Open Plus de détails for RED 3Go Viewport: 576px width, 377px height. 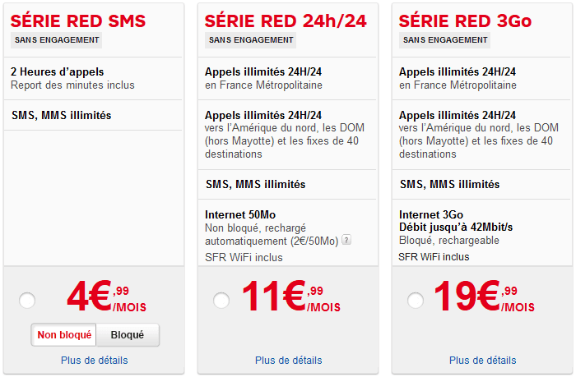point(483,360)
